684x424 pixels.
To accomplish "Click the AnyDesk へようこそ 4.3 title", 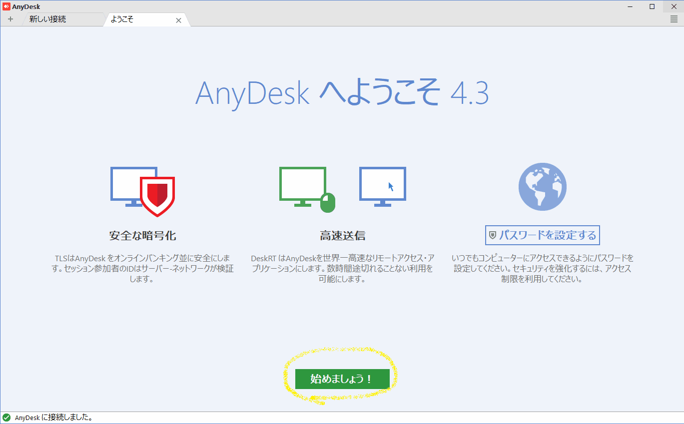I will (x=342, y=93).
